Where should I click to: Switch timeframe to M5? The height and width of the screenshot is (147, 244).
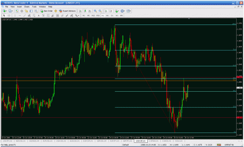point(88,16)
